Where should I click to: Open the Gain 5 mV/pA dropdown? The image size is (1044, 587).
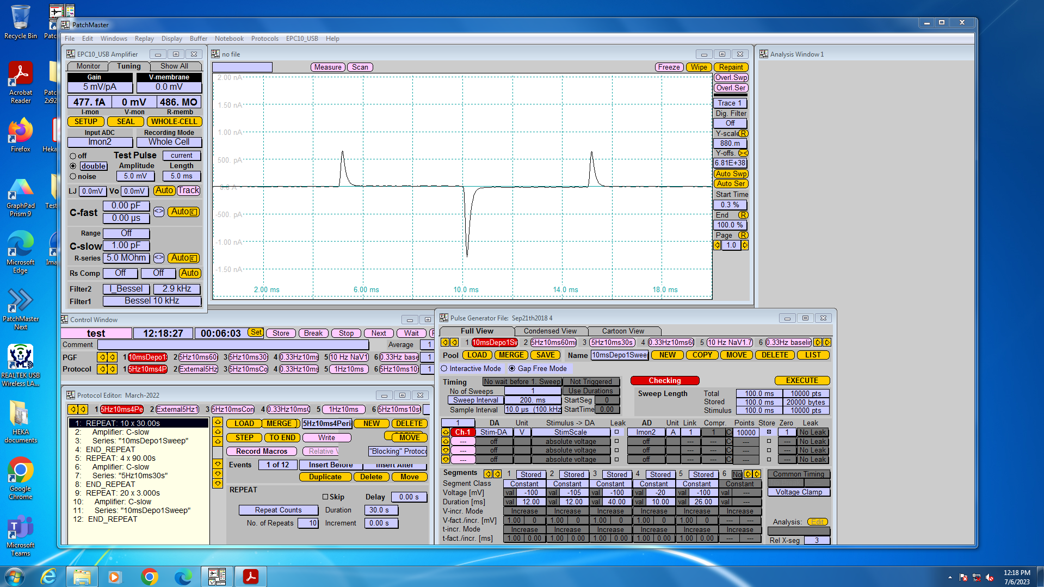pyautogui.click(x=100, y=87)
